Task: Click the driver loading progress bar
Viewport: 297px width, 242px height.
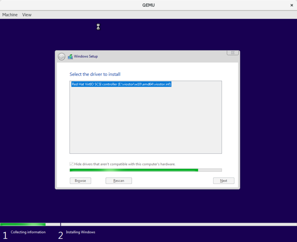Action: (146, 170)
